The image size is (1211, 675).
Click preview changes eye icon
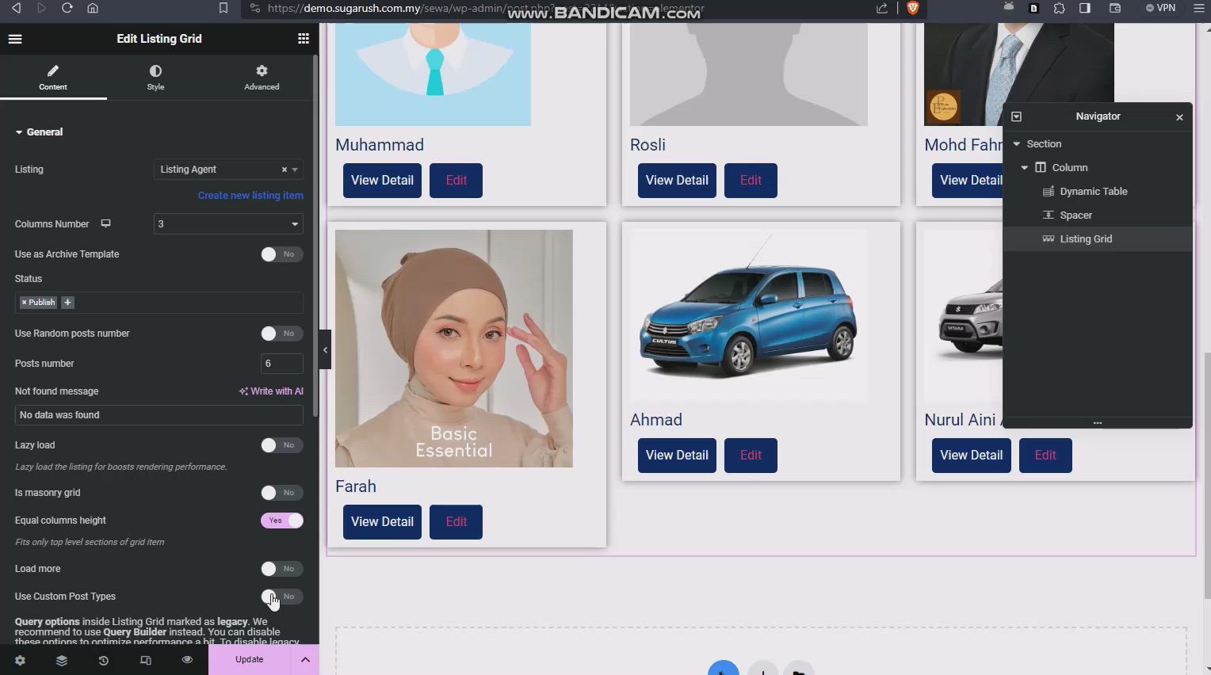[187, 660]
